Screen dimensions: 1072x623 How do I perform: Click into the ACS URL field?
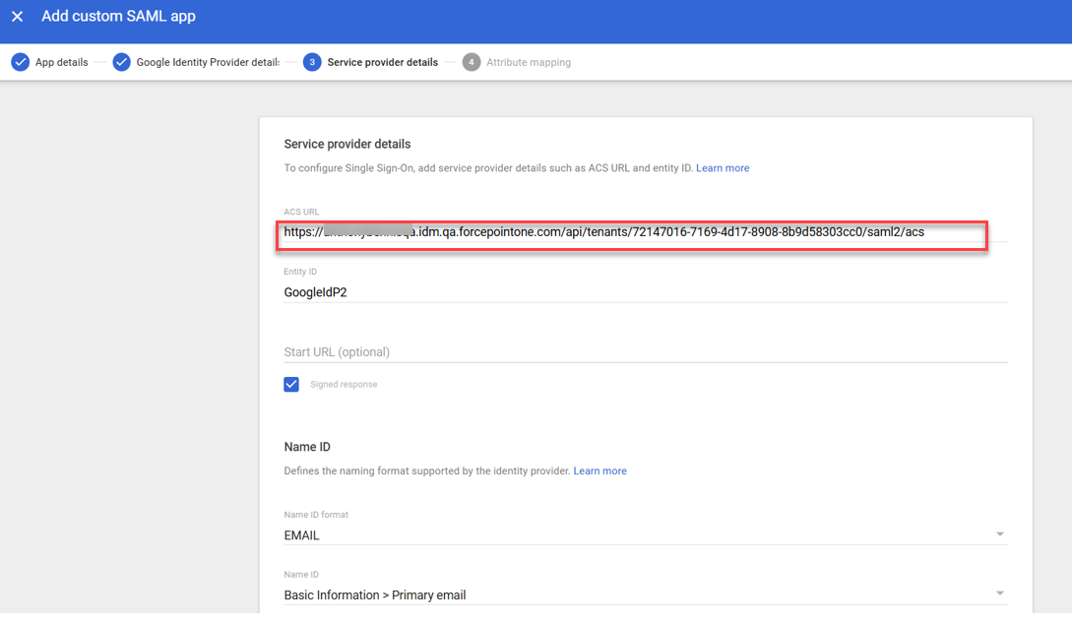[630, 232]
